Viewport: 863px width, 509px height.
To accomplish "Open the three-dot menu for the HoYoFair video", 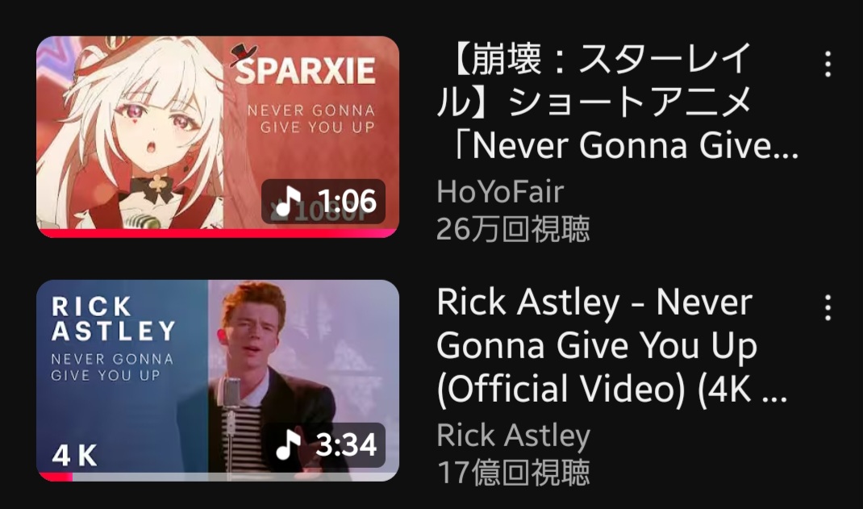I will [828, 64].
